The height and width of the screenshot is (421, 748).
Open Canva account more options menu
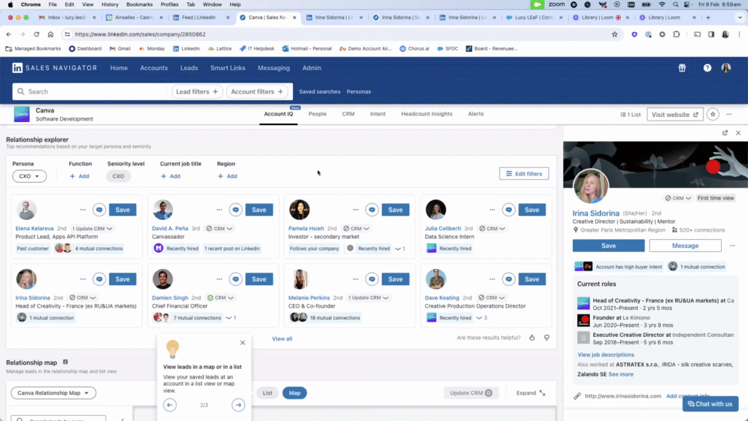coord(729,115)
